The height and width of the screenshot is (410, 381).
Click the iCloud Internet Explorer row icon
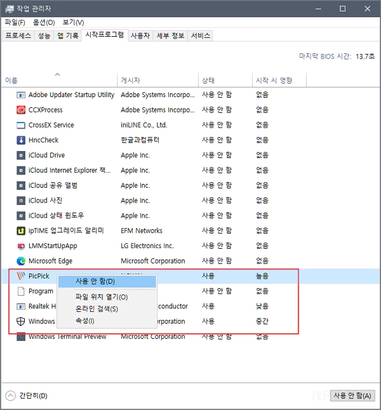[x=21, y=171]
